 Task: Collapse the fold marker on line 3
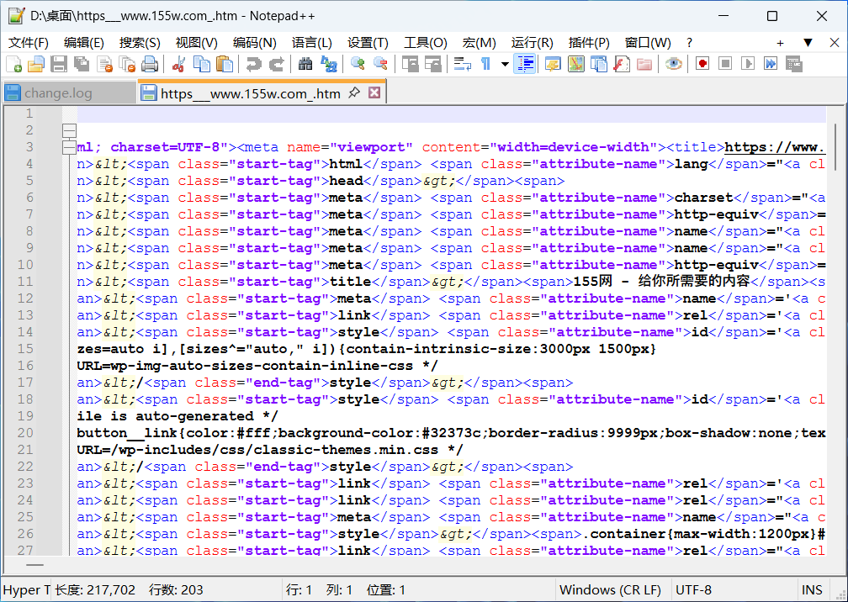click(x=69, y=147)
